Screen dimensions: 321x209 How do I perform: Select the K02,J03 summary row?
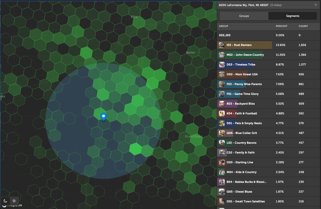click(269, 35)
